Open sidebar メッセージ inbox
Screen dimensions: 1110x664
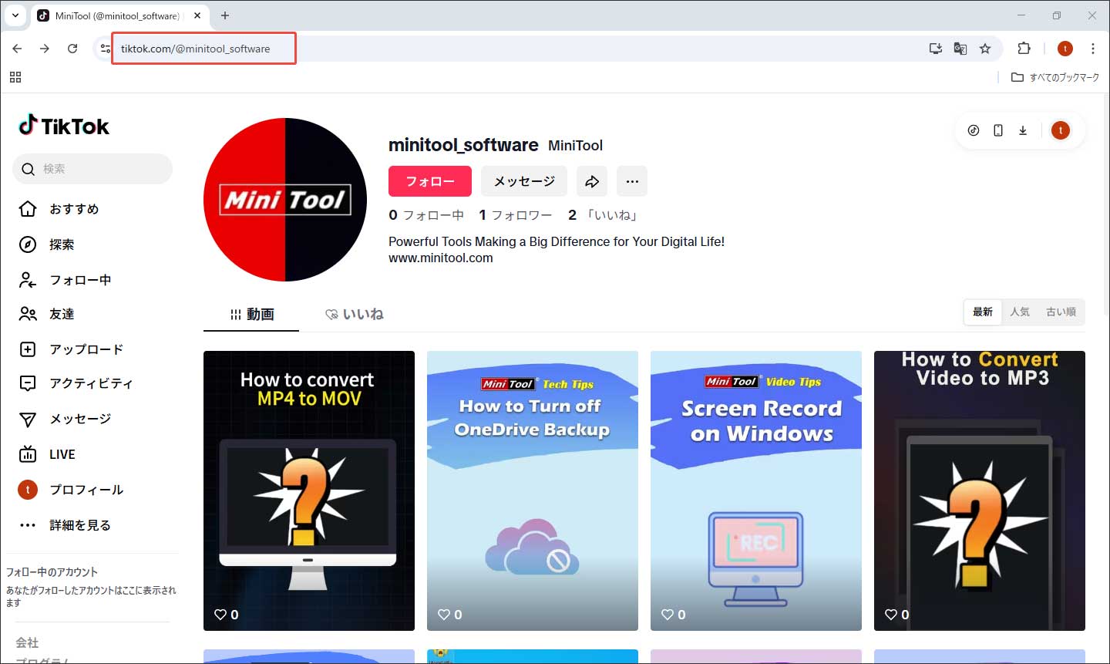tap(65, 419)
